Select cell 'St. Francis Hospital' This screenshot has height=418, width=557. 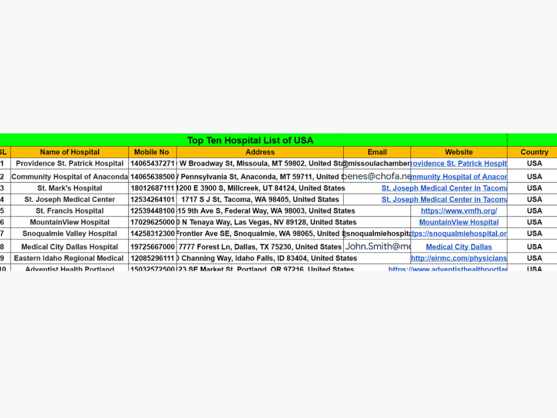tap(70, 211)
